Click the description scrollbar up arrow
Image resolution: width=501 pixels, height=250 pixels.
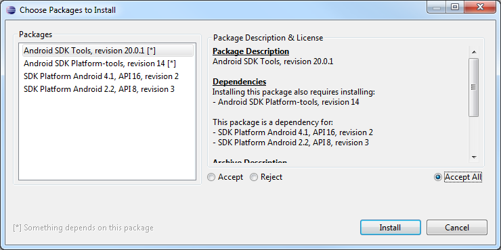474,52
